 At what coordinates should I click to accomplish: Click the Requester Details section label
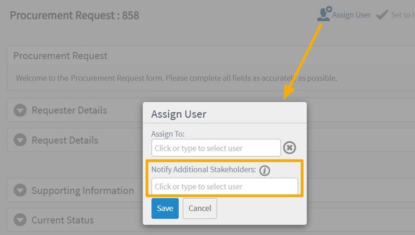point(69,110)
